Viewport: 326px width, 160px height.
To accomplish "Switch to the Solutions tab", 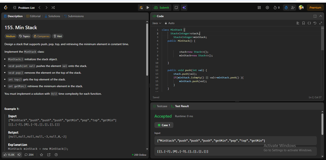I will click(52, 16).
